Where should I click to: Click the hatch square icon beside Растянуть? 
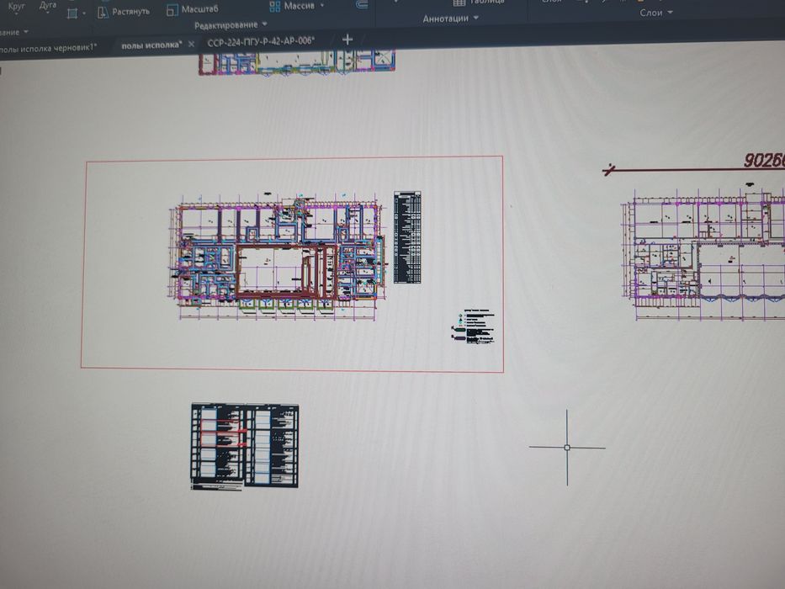[x=72, y=13]
